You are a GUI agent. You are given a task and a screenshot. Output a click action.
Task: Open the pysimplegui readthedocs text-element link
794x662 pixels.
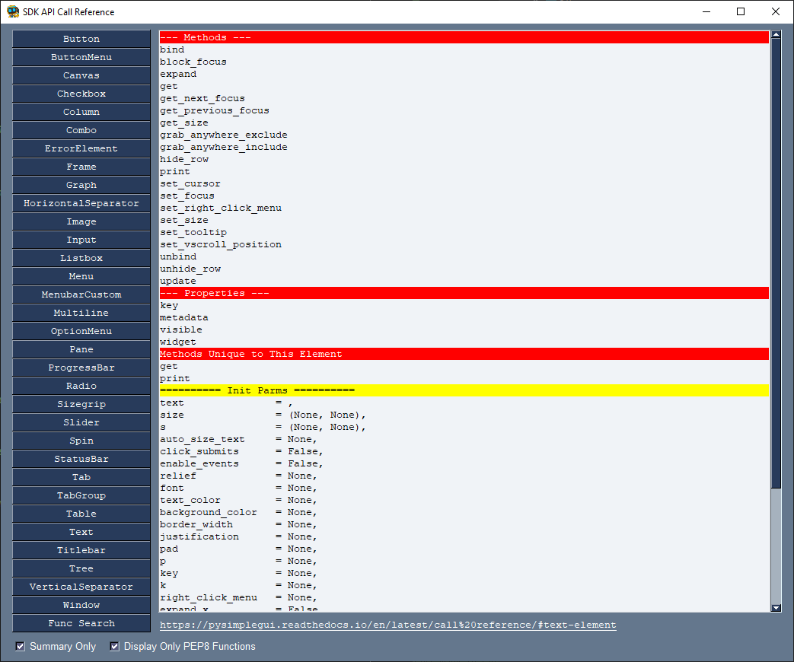click(387, 625)
